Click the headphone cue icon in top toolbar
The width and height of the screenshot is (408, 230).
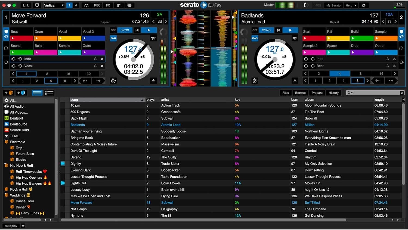point(86,5)
